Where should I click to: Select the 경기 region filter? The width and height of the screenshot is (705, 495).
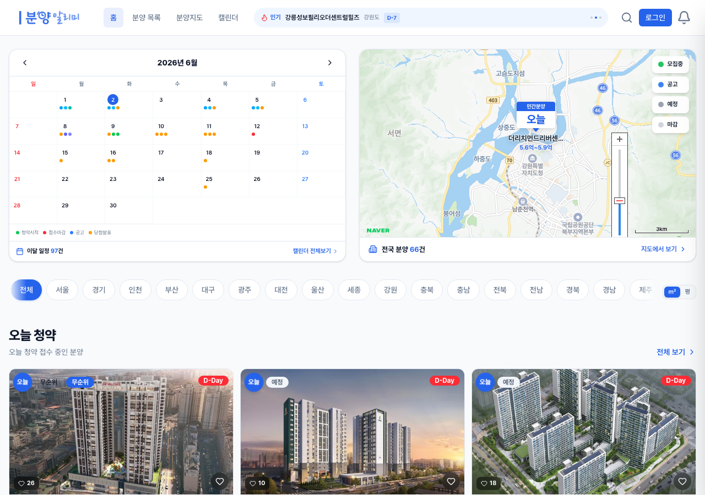pos(99,290)
